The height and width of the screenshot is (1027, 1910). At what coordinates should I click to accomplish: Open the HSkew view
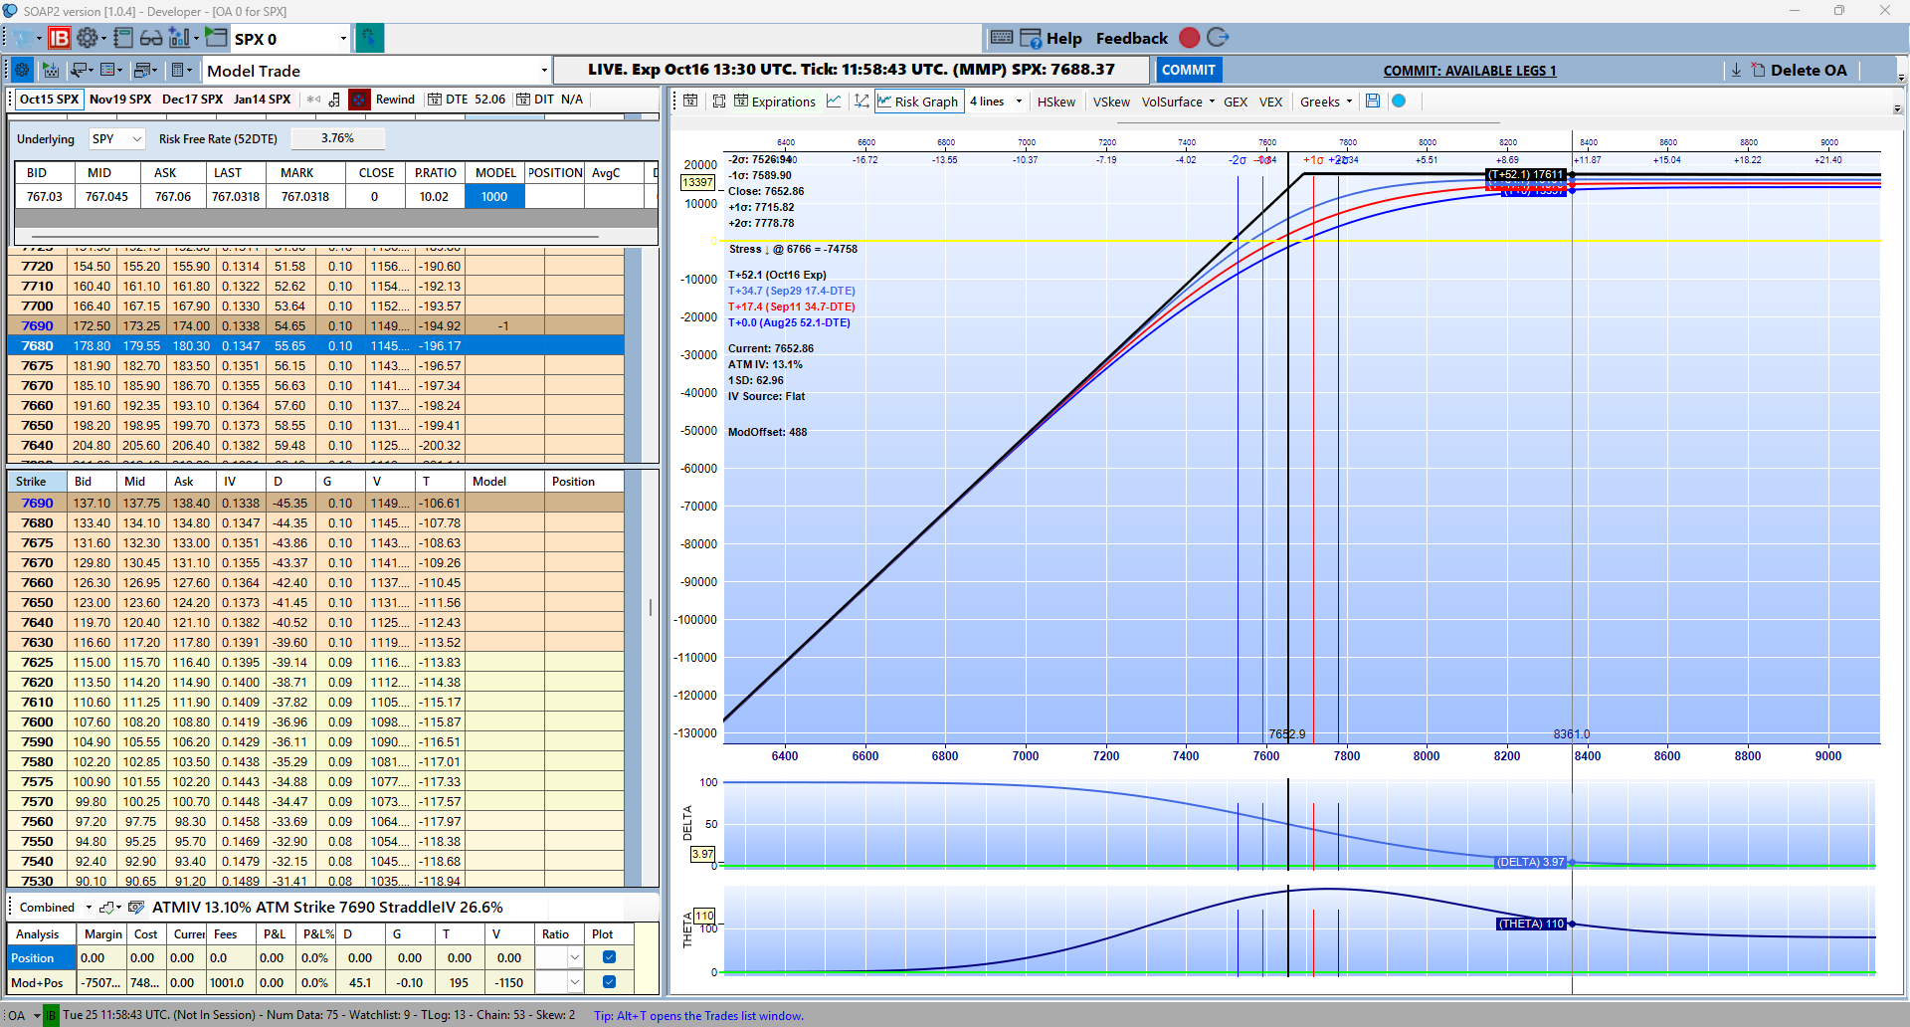(x=1055, y=102)
